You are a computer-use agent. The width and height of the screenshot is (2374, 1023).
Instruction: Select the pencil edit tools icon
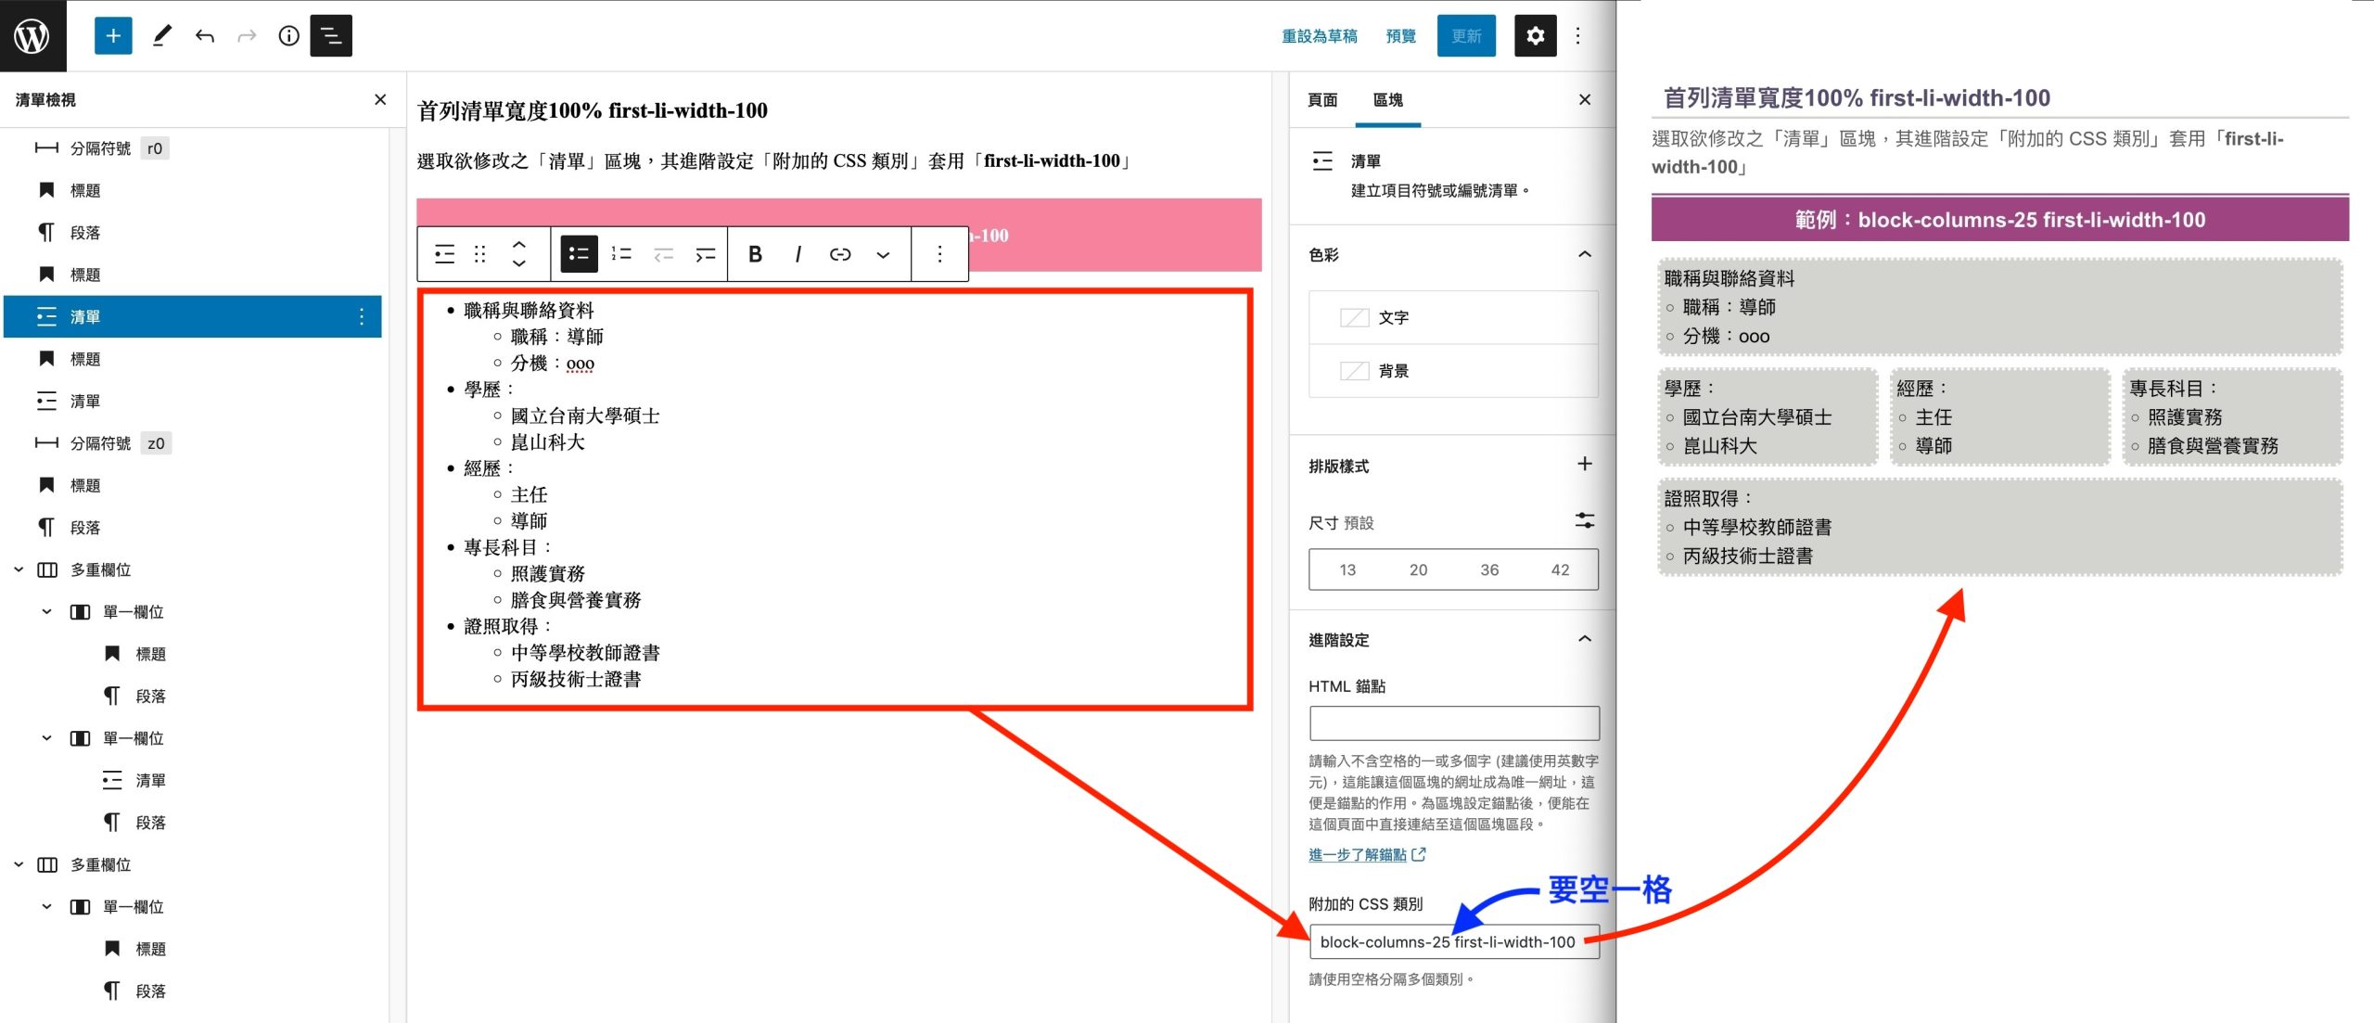[162, 35]
